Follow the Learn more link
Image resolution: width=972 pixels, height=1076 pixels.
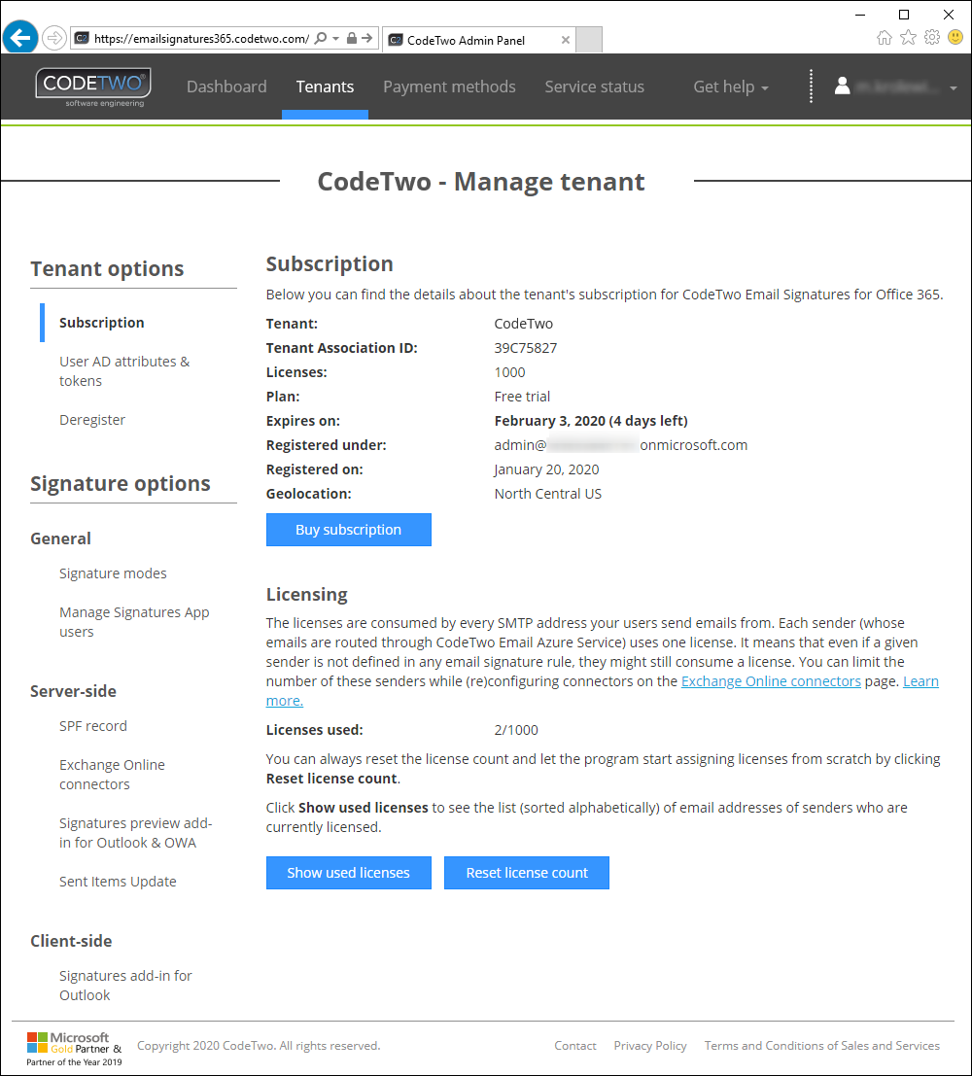pos(920,681)
